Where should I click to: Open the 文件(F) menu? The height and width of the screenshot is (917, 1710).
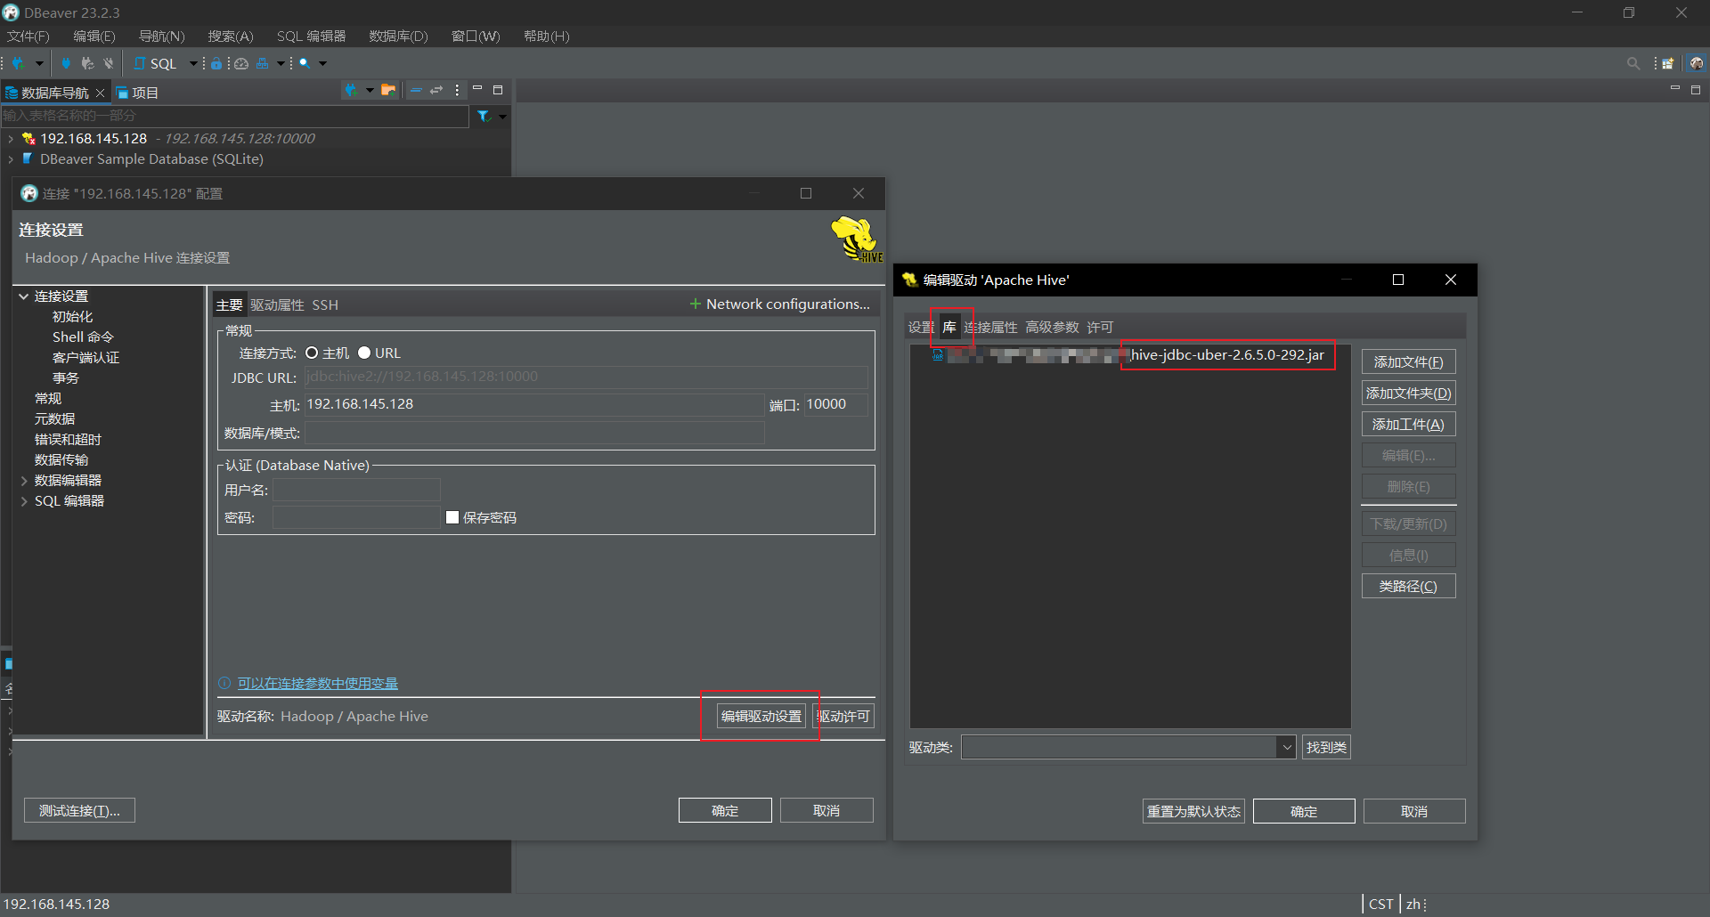pos(28,37)
